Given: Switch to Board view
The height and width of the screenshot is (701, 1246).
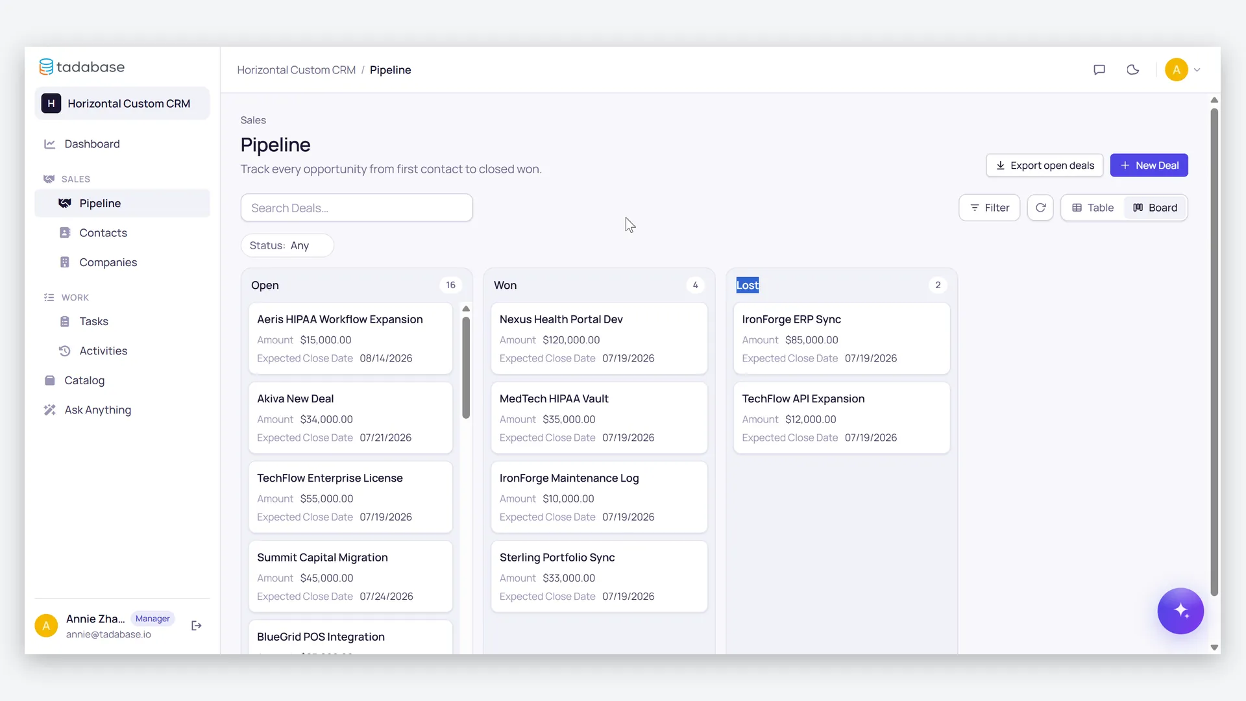Looking at the screenshot, I should point(1155,208).
